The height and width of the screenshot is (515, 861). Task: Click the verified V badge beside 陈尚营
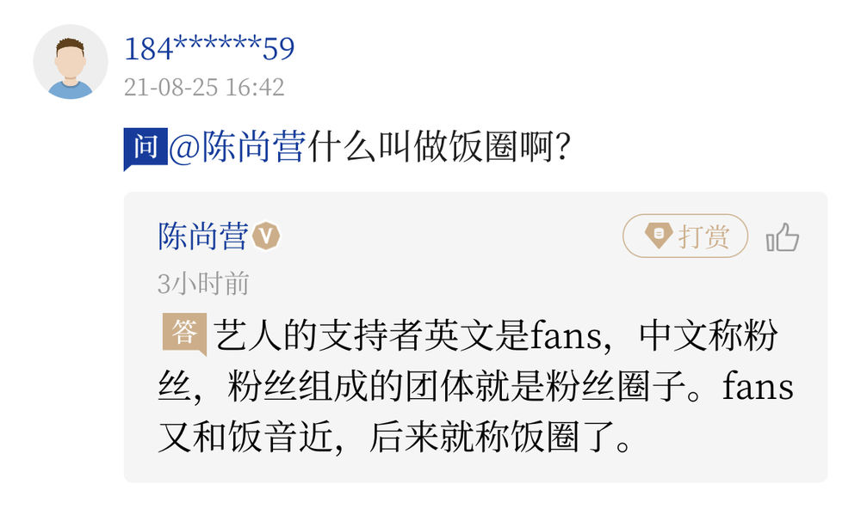[267, 236]
